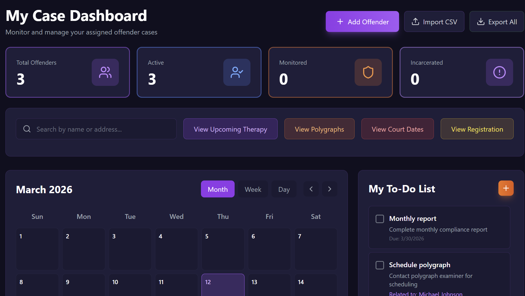Click the Monitored shield icon
525x296 pixels.
coord(368,72)
